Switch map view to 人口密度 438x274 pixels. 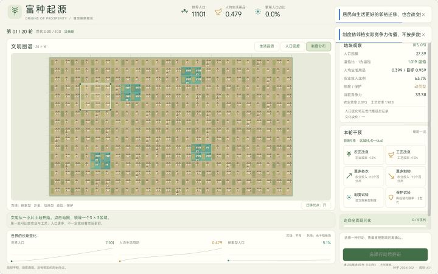click(x=293, y=46)
